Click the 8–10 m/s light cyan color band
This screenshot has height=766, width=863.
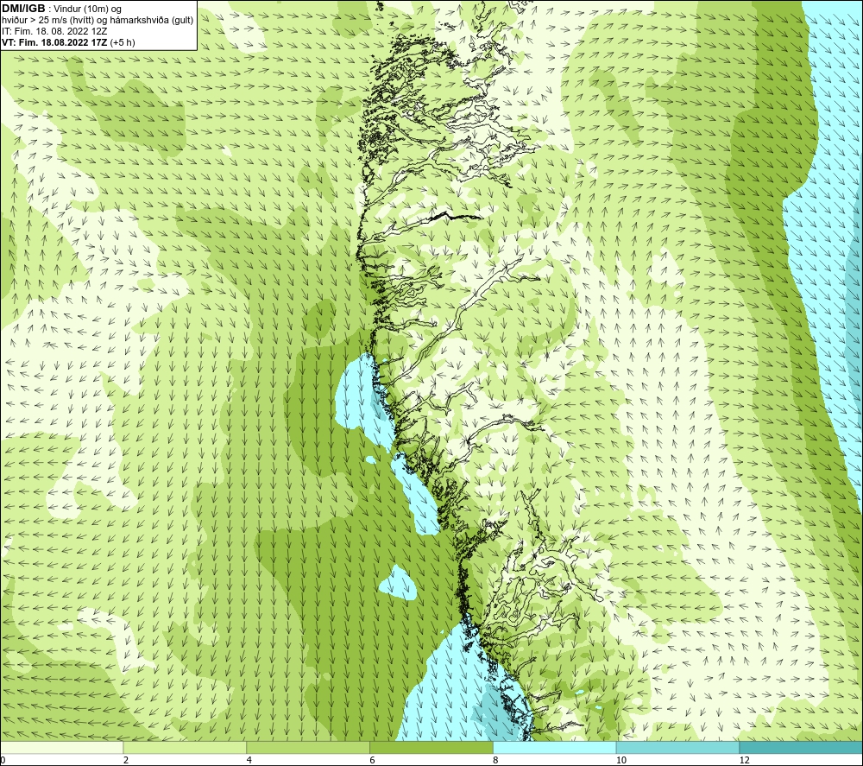[555, 747]
